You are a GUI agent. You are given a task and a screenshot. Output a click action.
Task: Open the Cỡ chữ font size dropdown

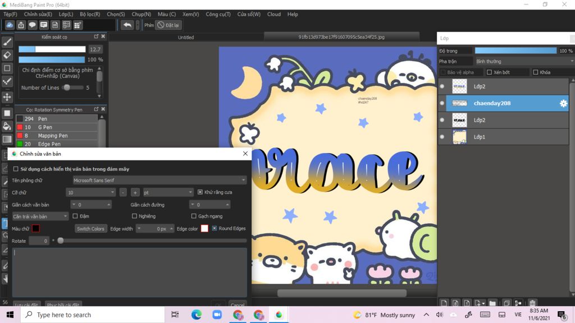click(90, 192)
